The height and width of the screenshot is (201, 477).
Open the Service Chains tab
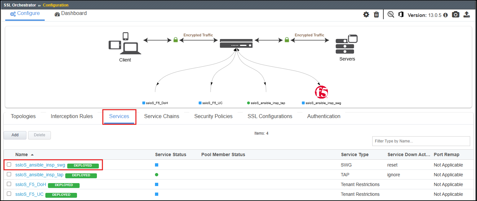coord(162,116)
